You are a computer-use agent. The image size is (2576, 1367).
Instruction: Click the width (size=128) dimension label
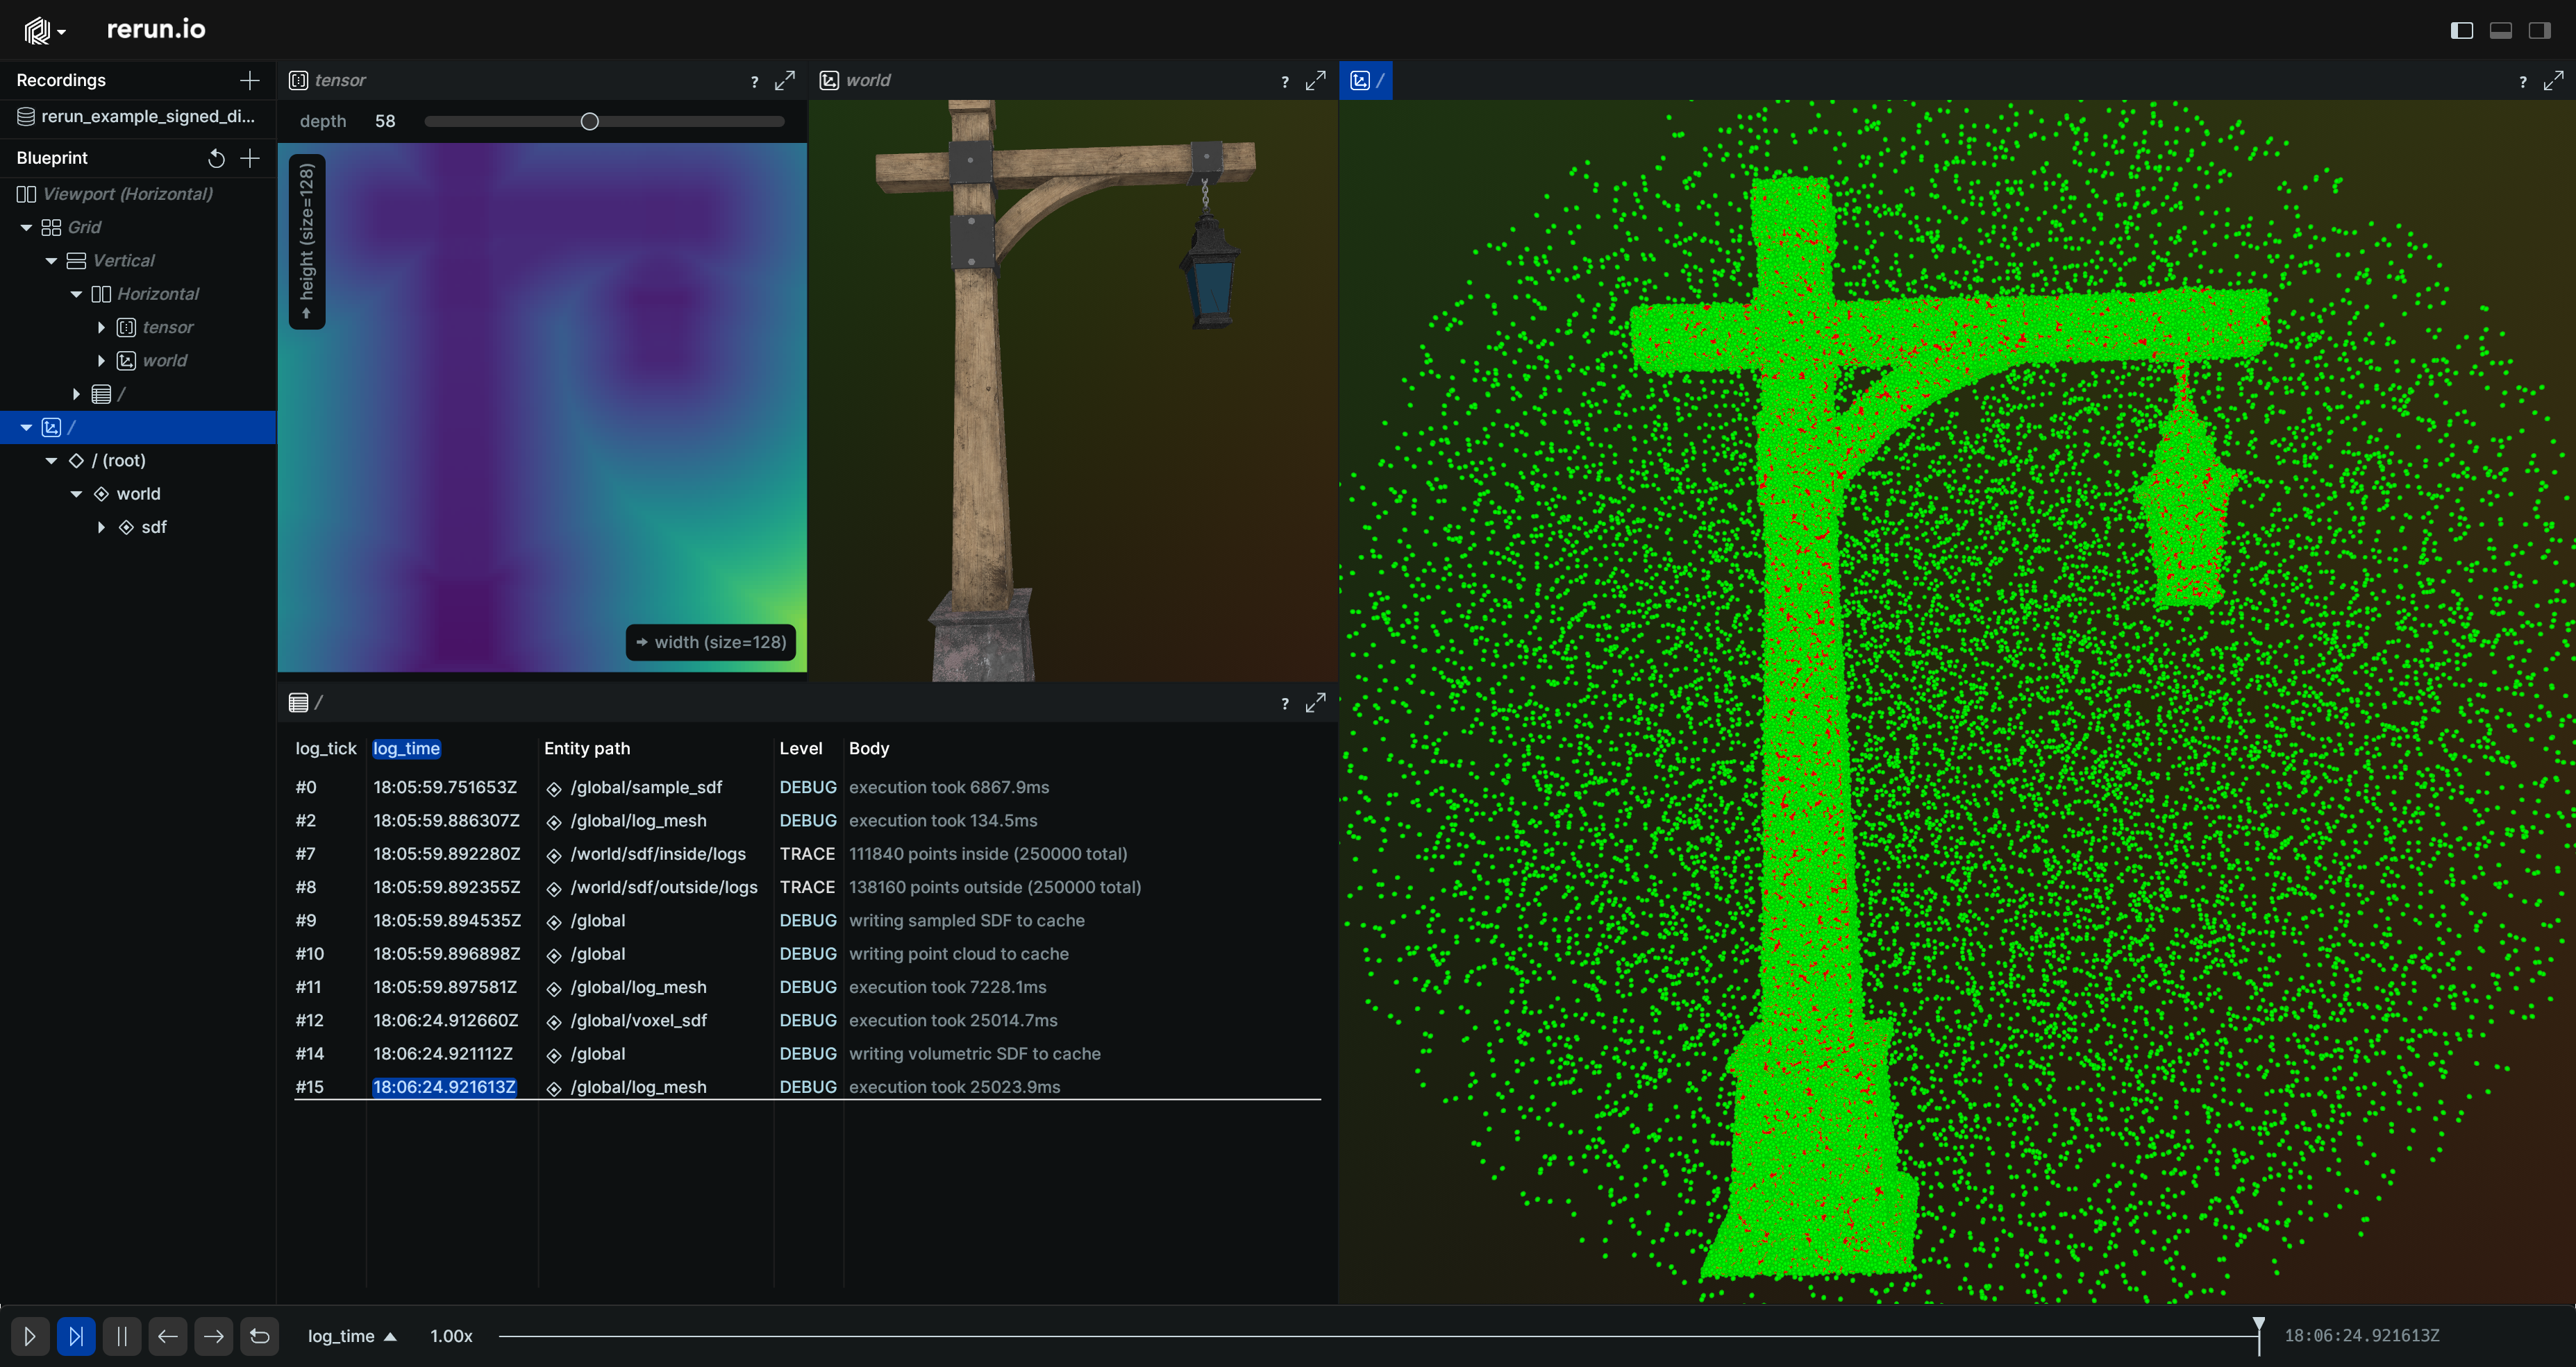click(711, 643)
